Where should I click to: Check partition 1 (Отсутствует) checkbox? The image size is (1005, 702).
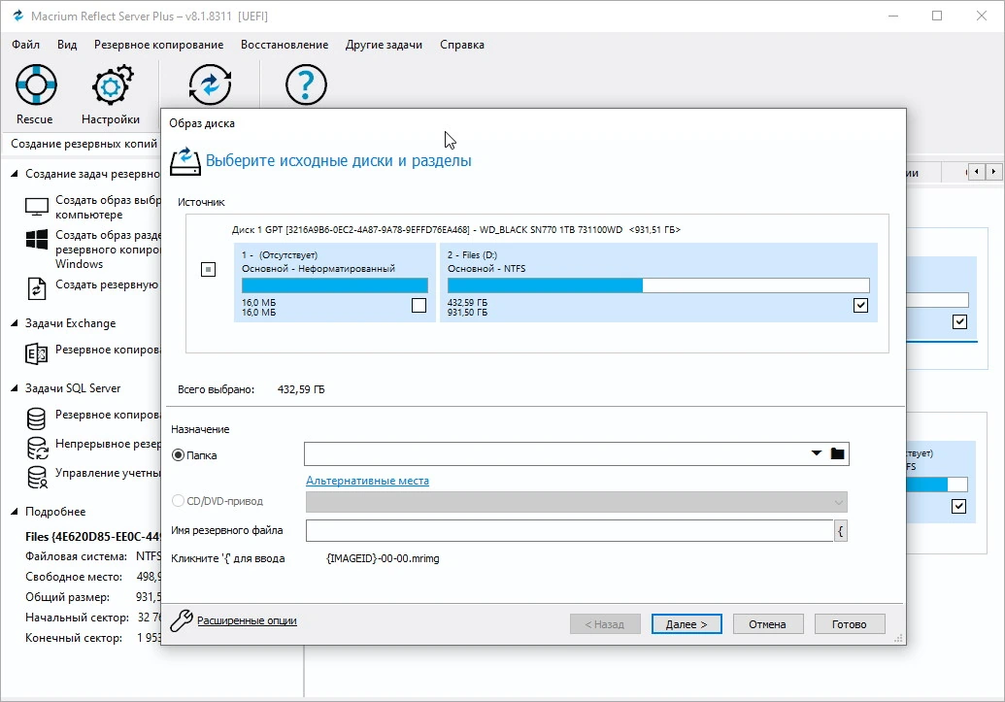419,305
